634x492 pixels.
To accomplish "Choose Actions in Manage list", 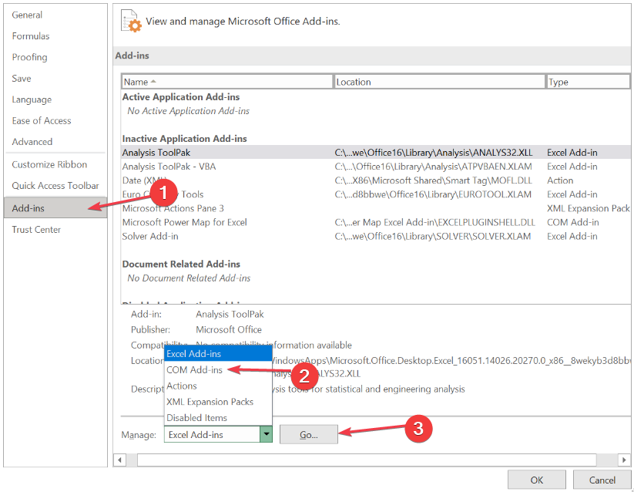I will 218,386.
